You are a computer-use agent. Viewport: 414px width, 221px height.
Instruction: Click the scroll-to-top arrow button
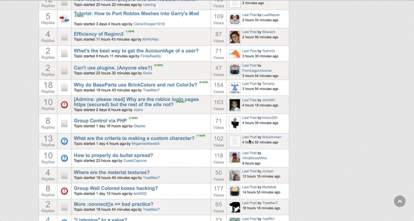click(x=400, y=201)
